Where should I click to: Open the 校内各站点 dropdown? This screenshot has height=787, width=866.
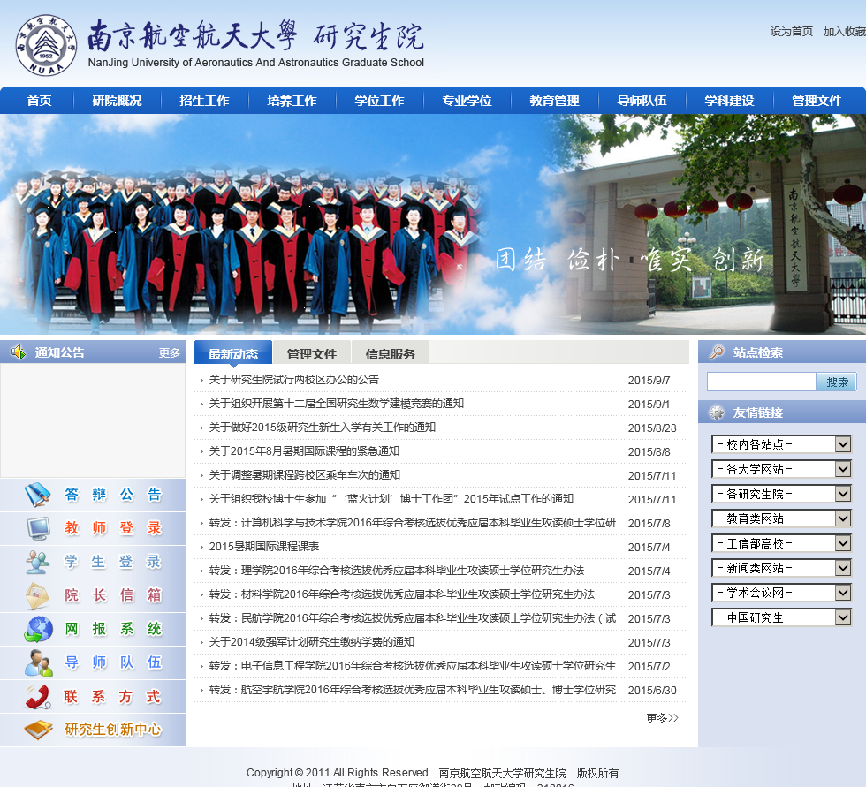click(x=781, y=444)
